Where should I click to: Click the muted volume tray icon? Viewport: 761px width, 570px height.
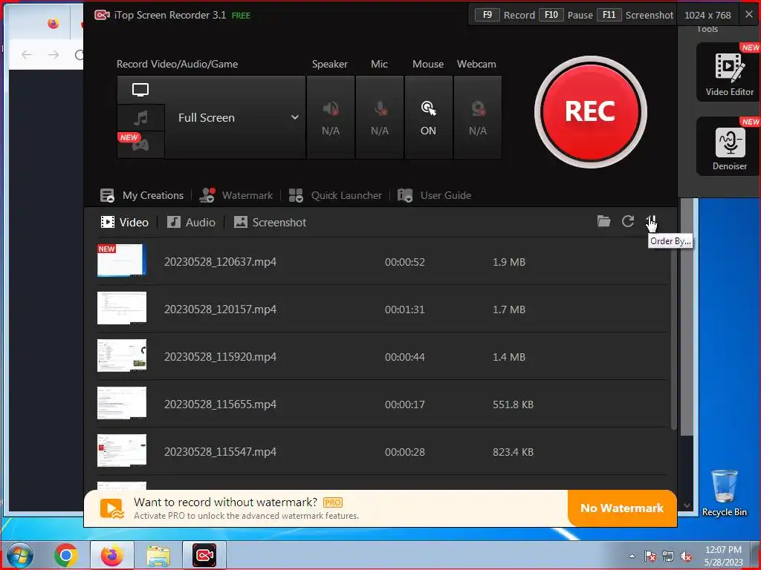pos(686,556)
